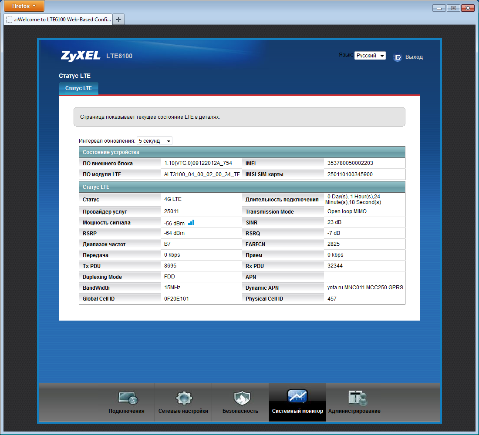The width and height of the screenshot is (479, 435).
Task: Select the Системный монитор chart icon
Action: tap(297, 397)
